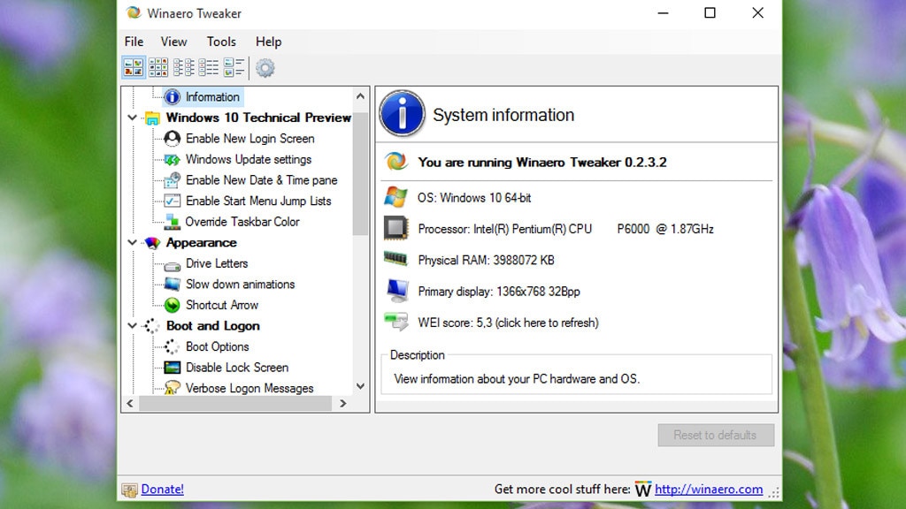Open the Help menu
The image size is (906, 509).
pos(268,42)
